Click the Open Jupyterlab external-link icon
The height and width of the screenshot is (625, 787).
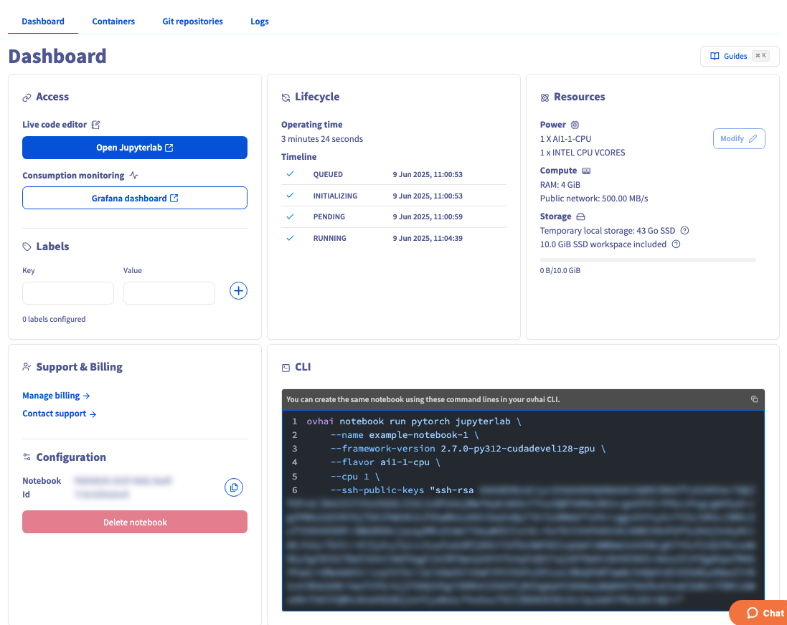click(x=169, y=148)
